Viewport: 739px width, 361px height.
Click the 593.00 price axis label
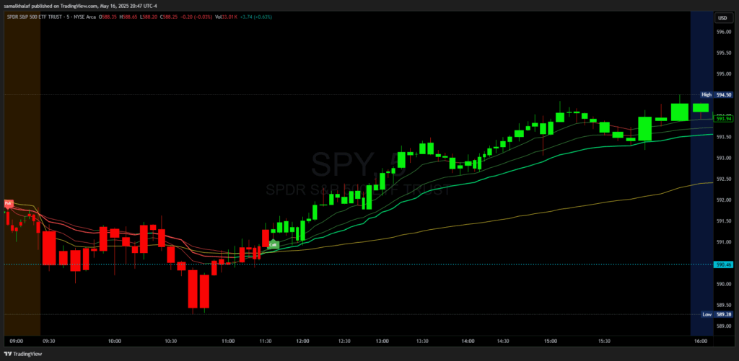(723, 158)
